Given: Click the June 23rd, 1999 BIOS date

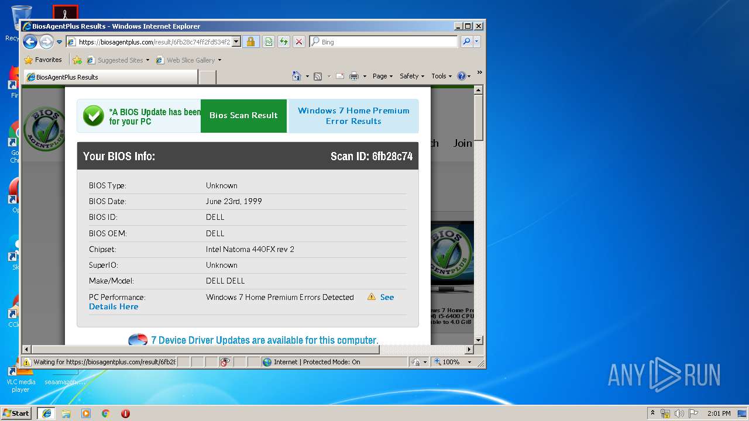Looking at the screenshot, I should 233,201.
